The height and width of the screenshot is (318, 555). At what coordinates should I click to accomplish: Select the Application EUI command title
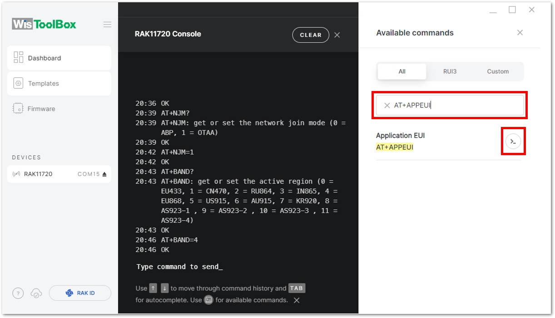[x=400, y=136]
